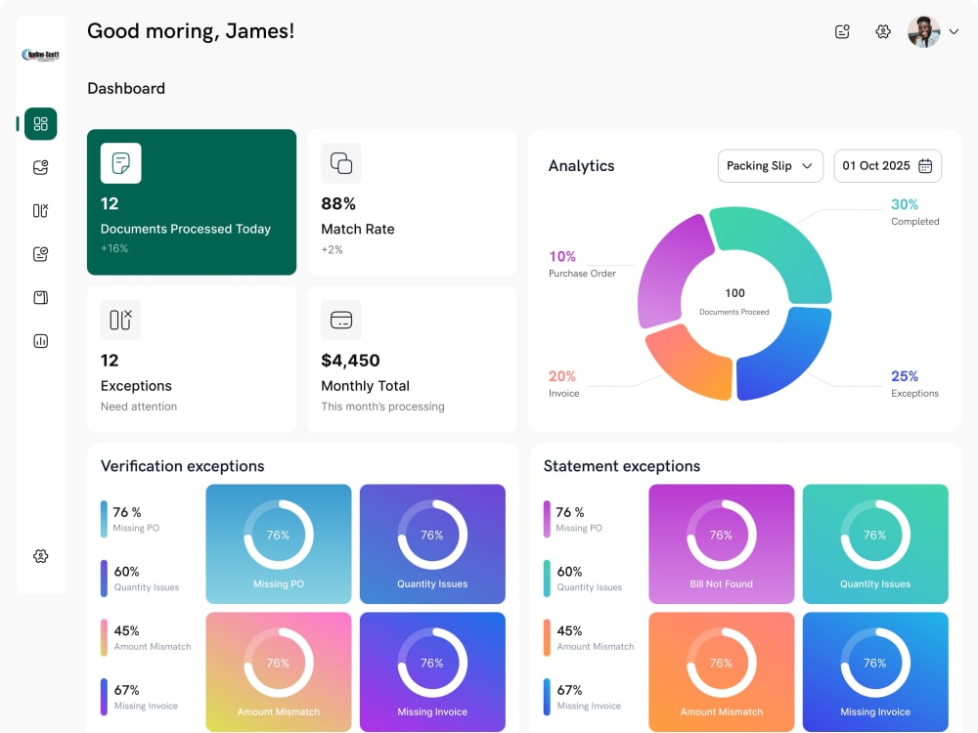Open Statement Amount Mismatch tile

point(721,671)
